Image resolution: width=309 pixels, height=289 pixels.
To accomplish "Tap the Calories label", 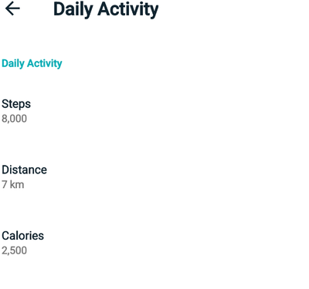I will click(22, 236).
